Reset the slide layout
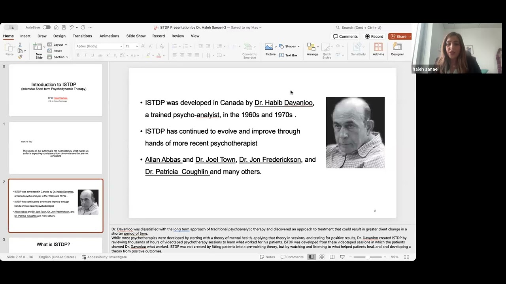The image size is (506, 284). click(55, 51)
